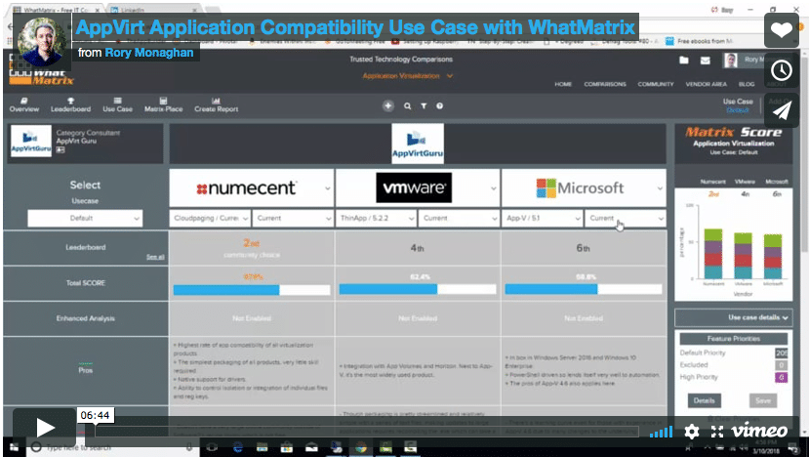The image size is (809, 457).
Task: Open Microsoft Store taskbar icon
Action: (x=286, y=447)
